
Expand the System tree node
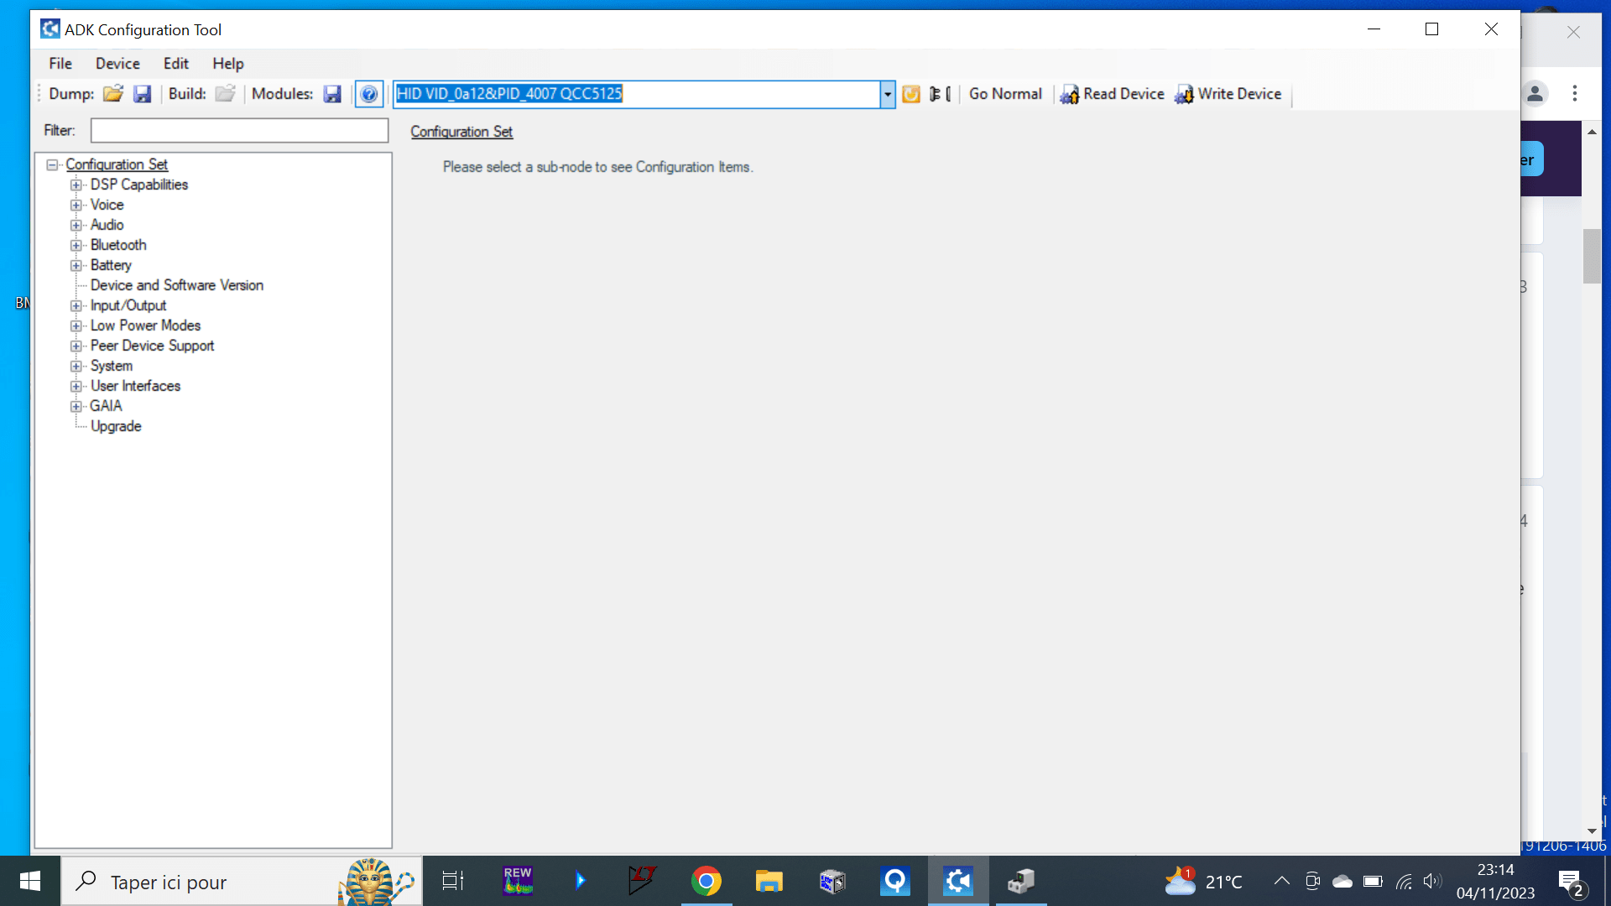[76, 366]
